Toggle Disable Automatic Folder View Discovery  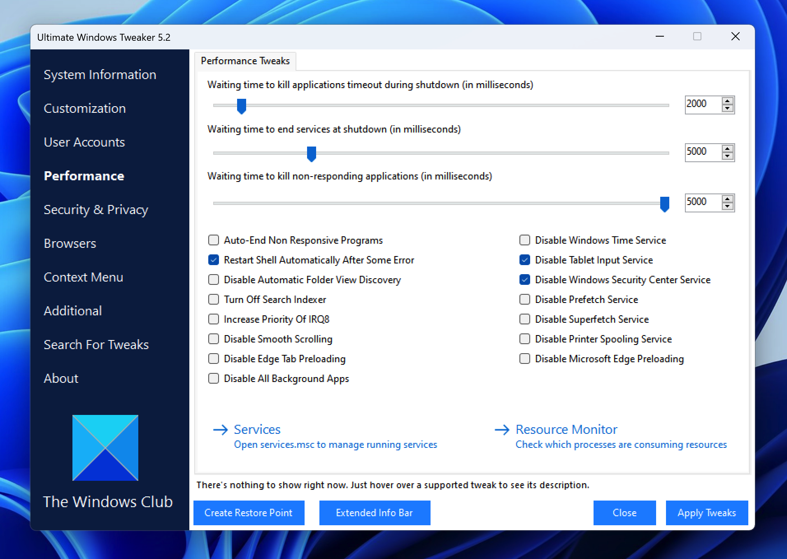pos(214,279)
